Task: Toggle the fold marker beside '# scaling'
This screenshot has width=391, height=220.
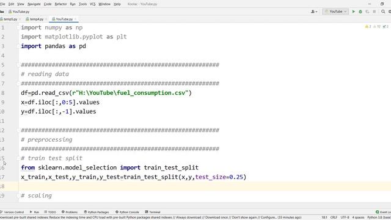Action: coord(19,196)
